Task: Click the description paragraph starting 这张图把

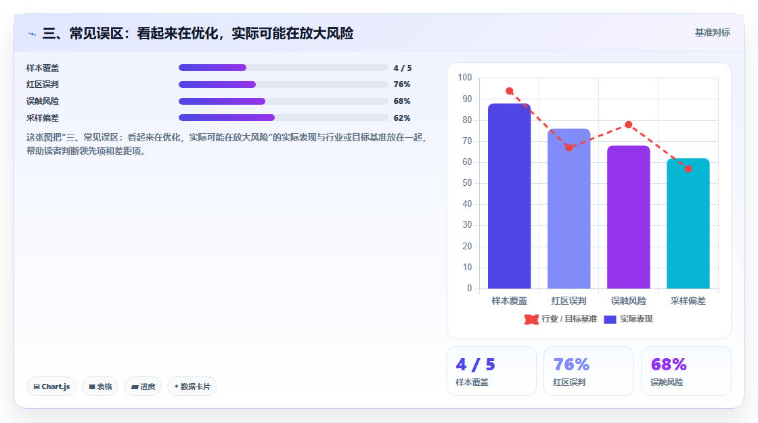Action: tap(226, 145)
